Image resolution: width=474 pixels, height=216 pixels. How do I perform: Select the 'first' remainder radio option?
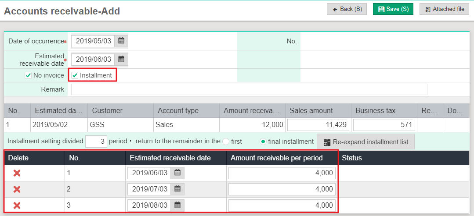pyautogui.click(x=226, y=142)
